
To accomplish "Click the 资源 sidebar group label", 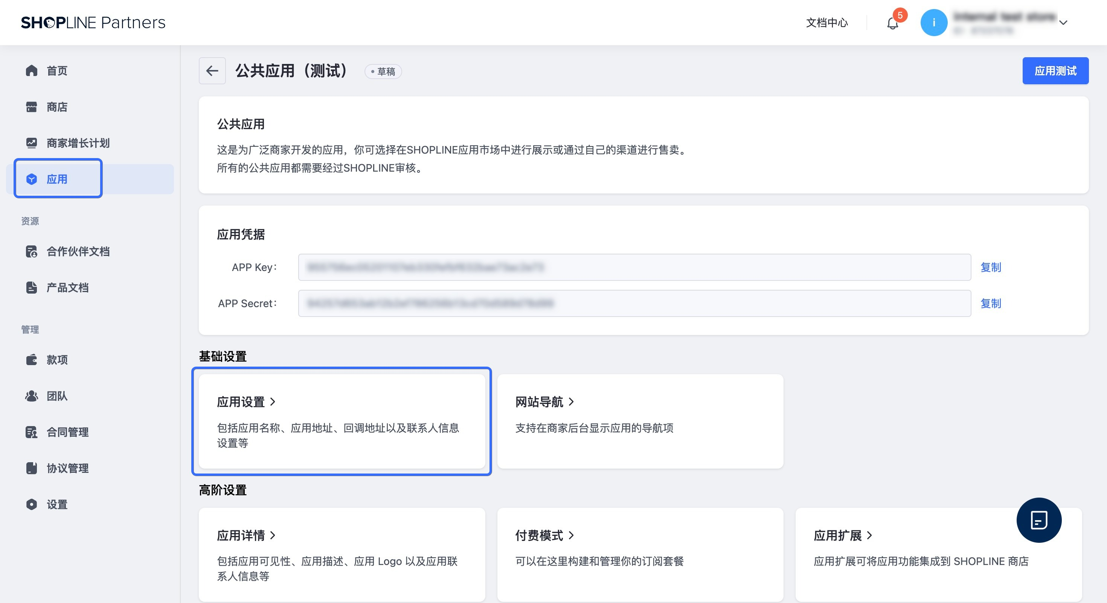I will click(30, 221).
